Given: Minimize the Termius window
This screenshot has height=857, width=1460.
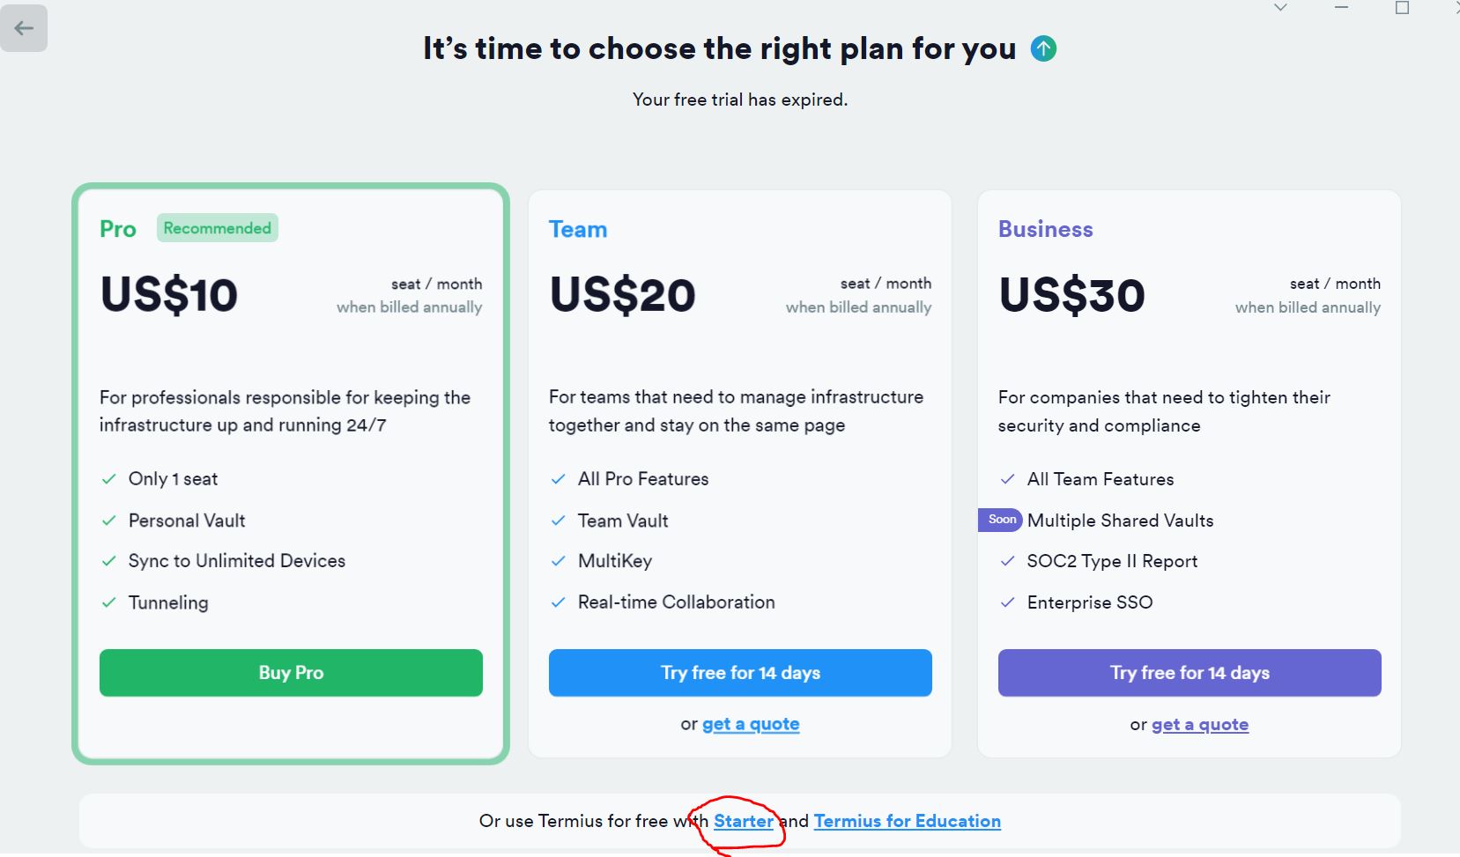Looking at the screenshot, I should (x=1341, y=8).
